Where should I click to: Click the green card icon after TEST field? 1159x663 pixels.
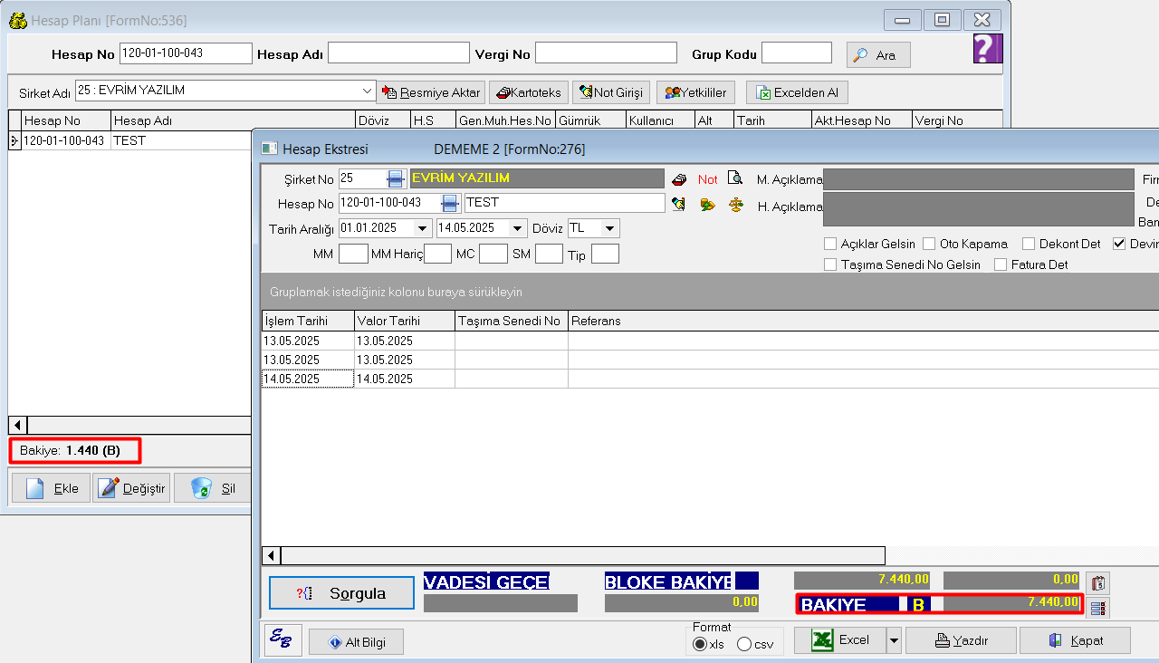pos(679,204)
